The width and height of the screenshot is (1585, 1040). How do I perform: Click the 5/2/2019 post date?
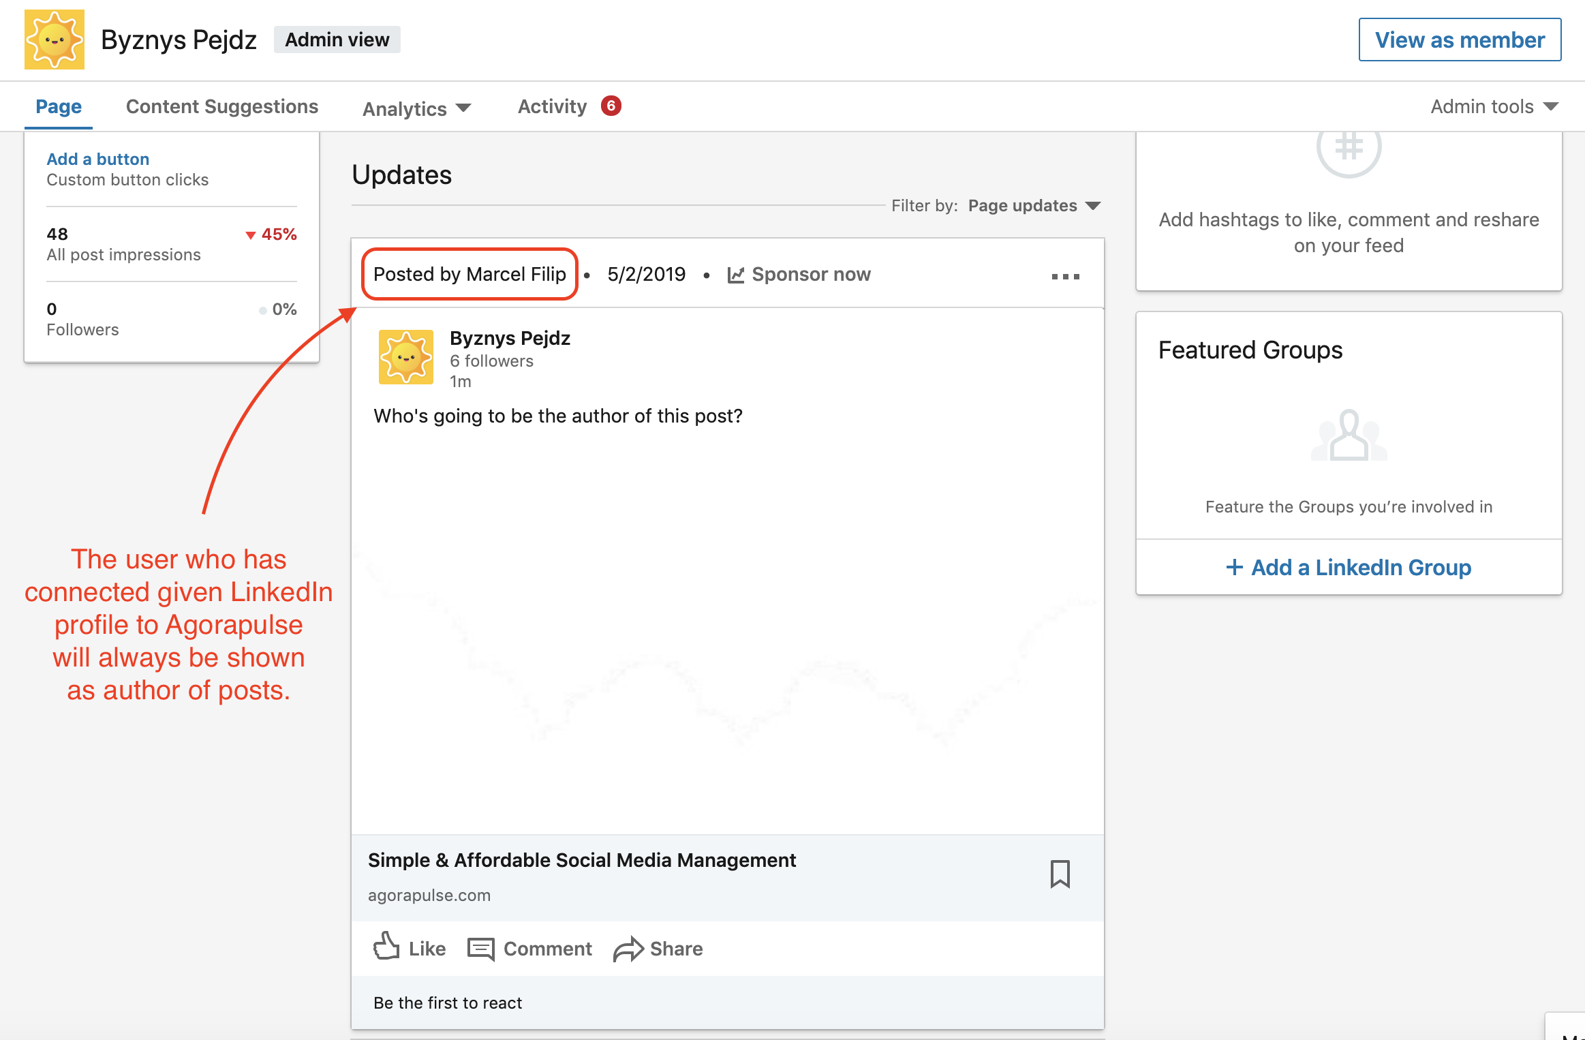coord(647,274)
